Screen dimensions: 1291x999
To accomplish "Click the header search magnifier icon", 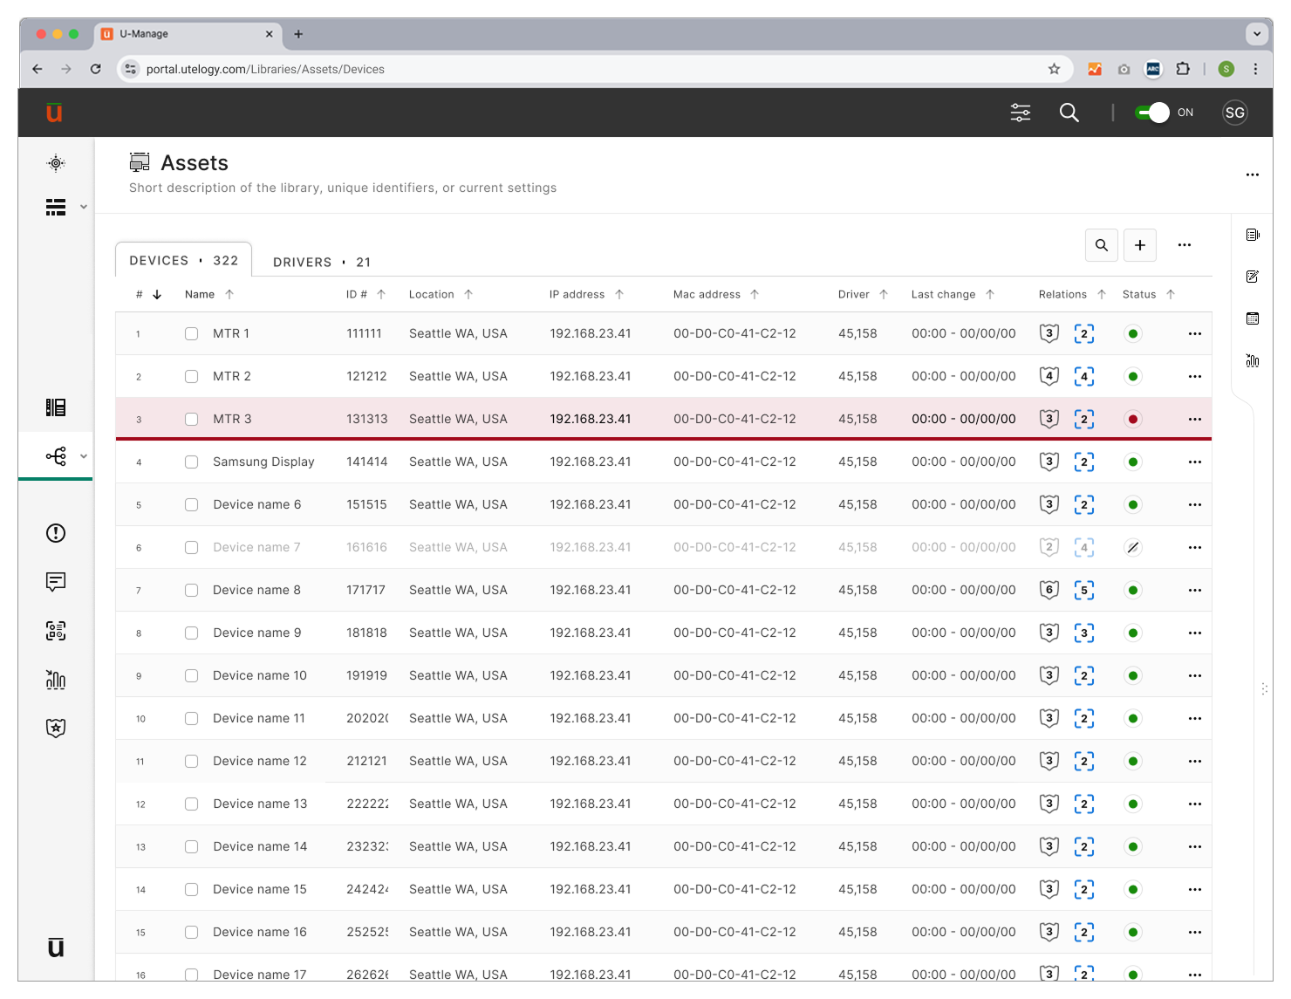I will [1069, 113].
